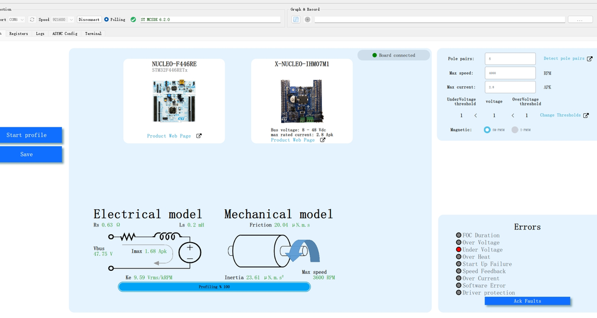Click the Graph & Record file path field
The width and height of the screenshot is (597, 318).
(x=440, y=19)
